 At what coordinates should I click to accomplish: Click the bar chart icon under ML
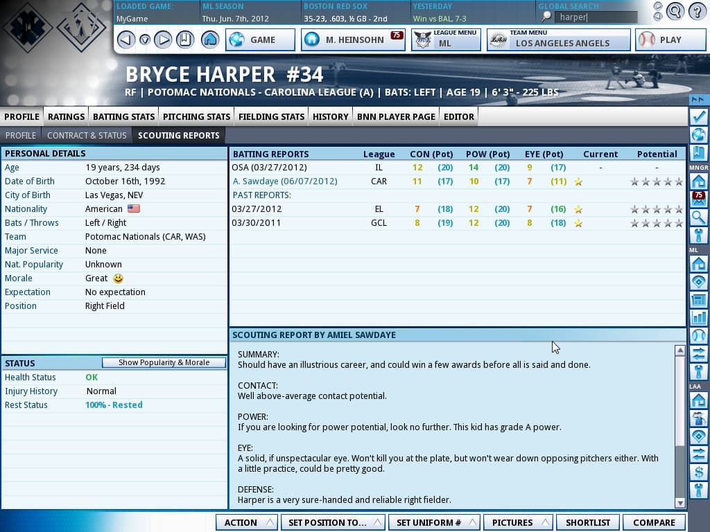click(x=699, y=317)
